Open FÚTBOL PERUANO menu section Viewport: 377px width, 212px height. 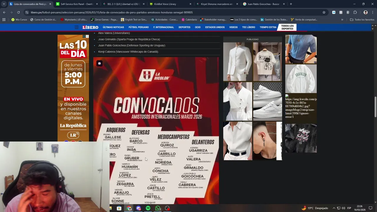coord(138,27)
